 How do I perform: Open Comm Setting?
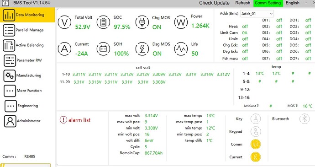click(268, 3)
